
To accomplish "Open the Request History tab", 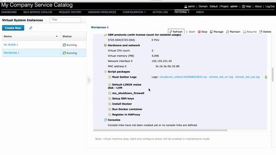I will pyautogui.click(x=70, y=12).
